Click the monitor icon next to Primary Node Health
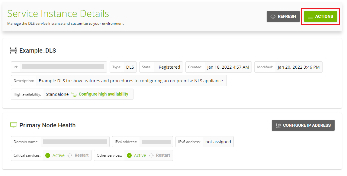Image resolution: width=347 pixels, height=176 pixels. [13, 125]
